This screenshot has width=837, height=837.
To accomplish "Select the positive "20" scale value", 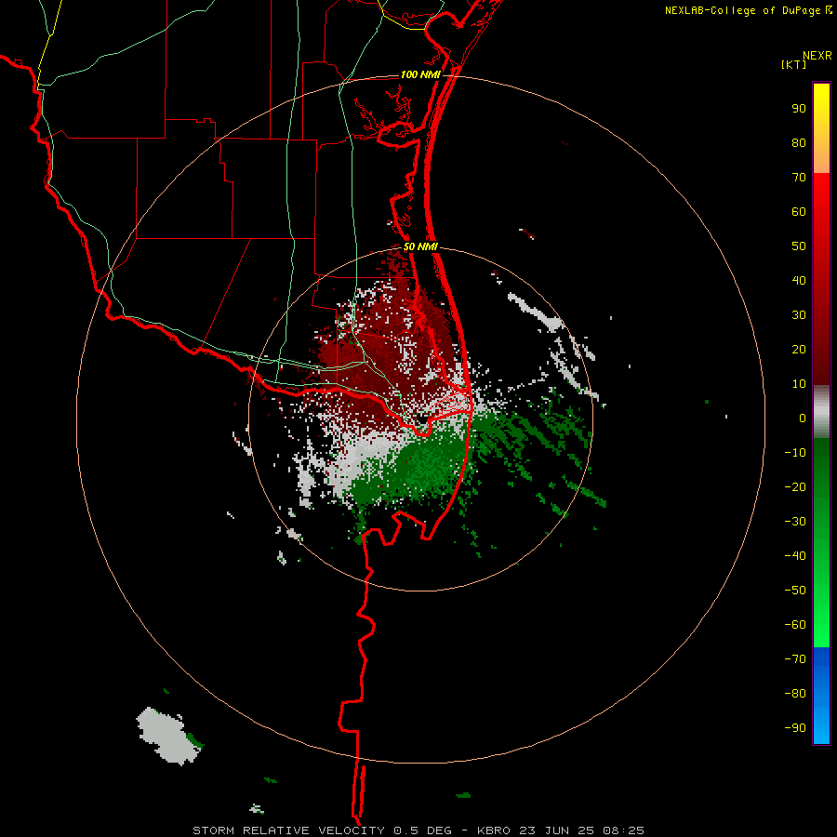I will [799, 349].
